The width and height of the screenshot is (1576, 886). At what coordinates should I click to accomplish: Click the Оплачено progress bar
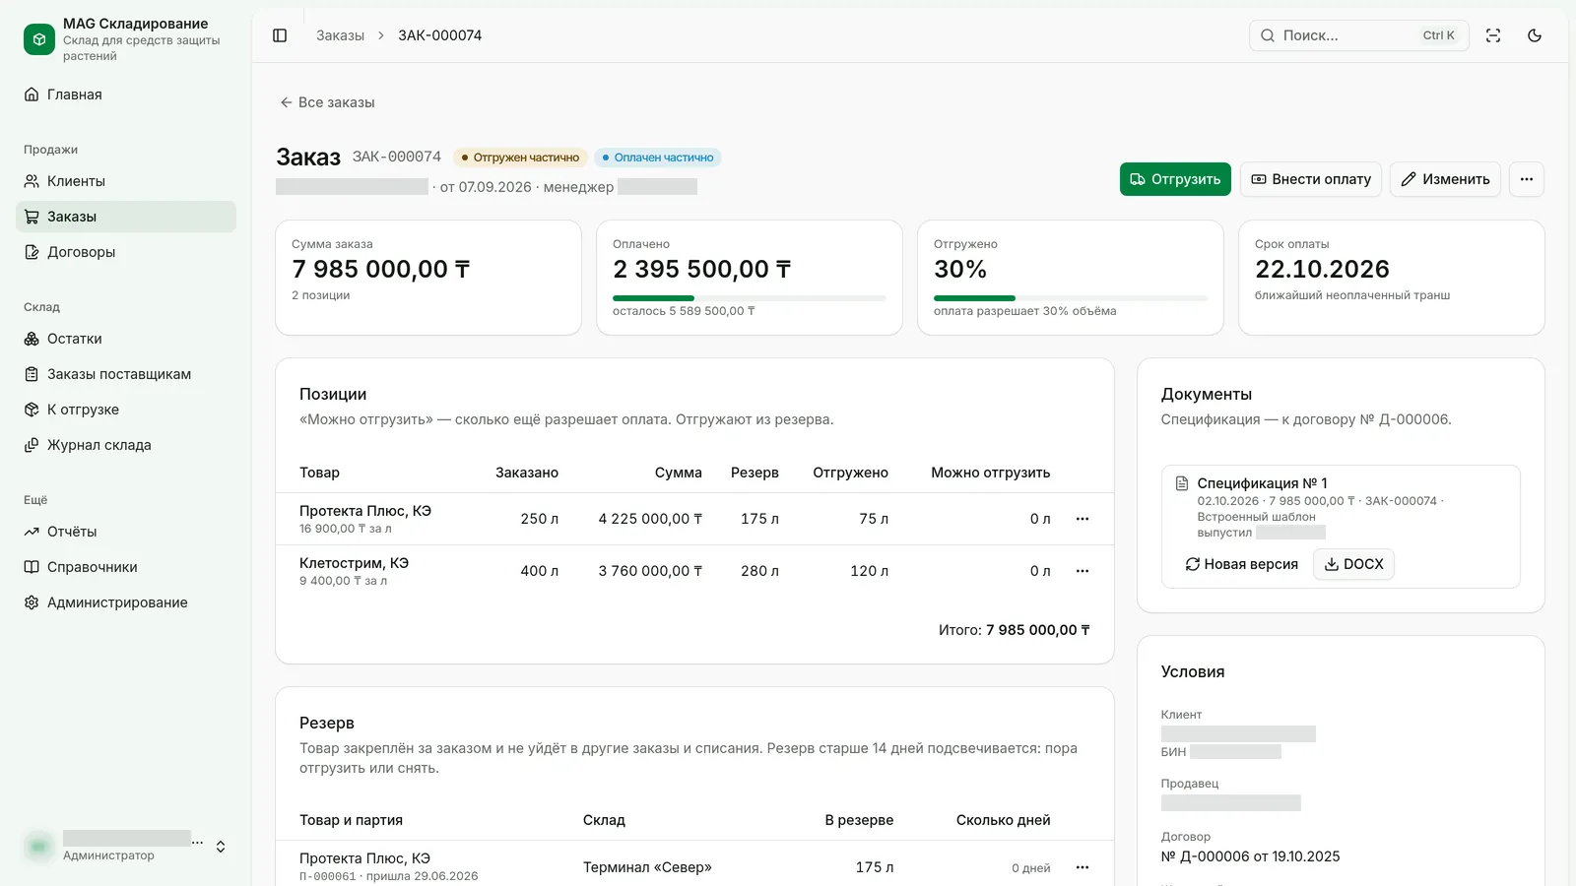(x=750, y=297)
